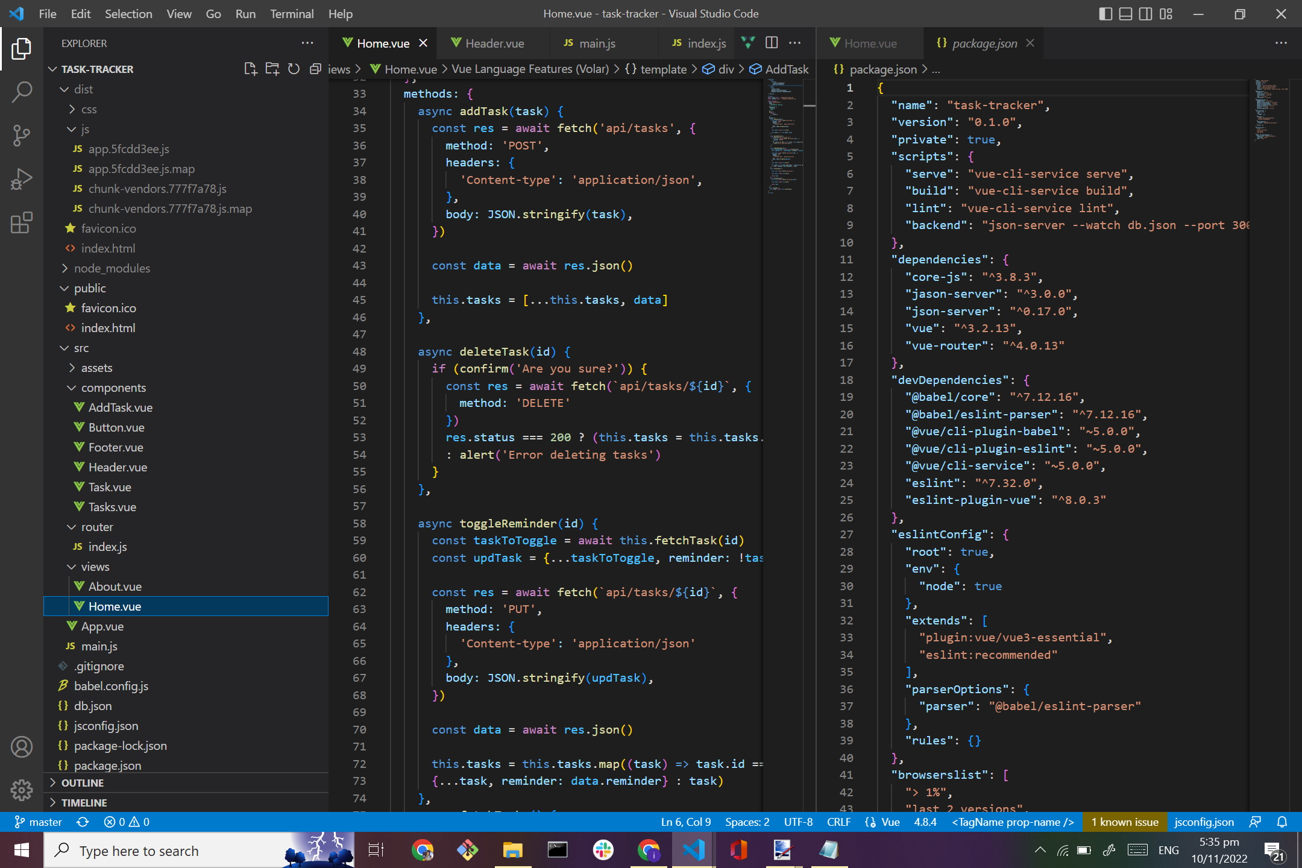1302x868 pixels.
Task: Click the '1 known issue' status item
Action: click(x=1124, y=822)
